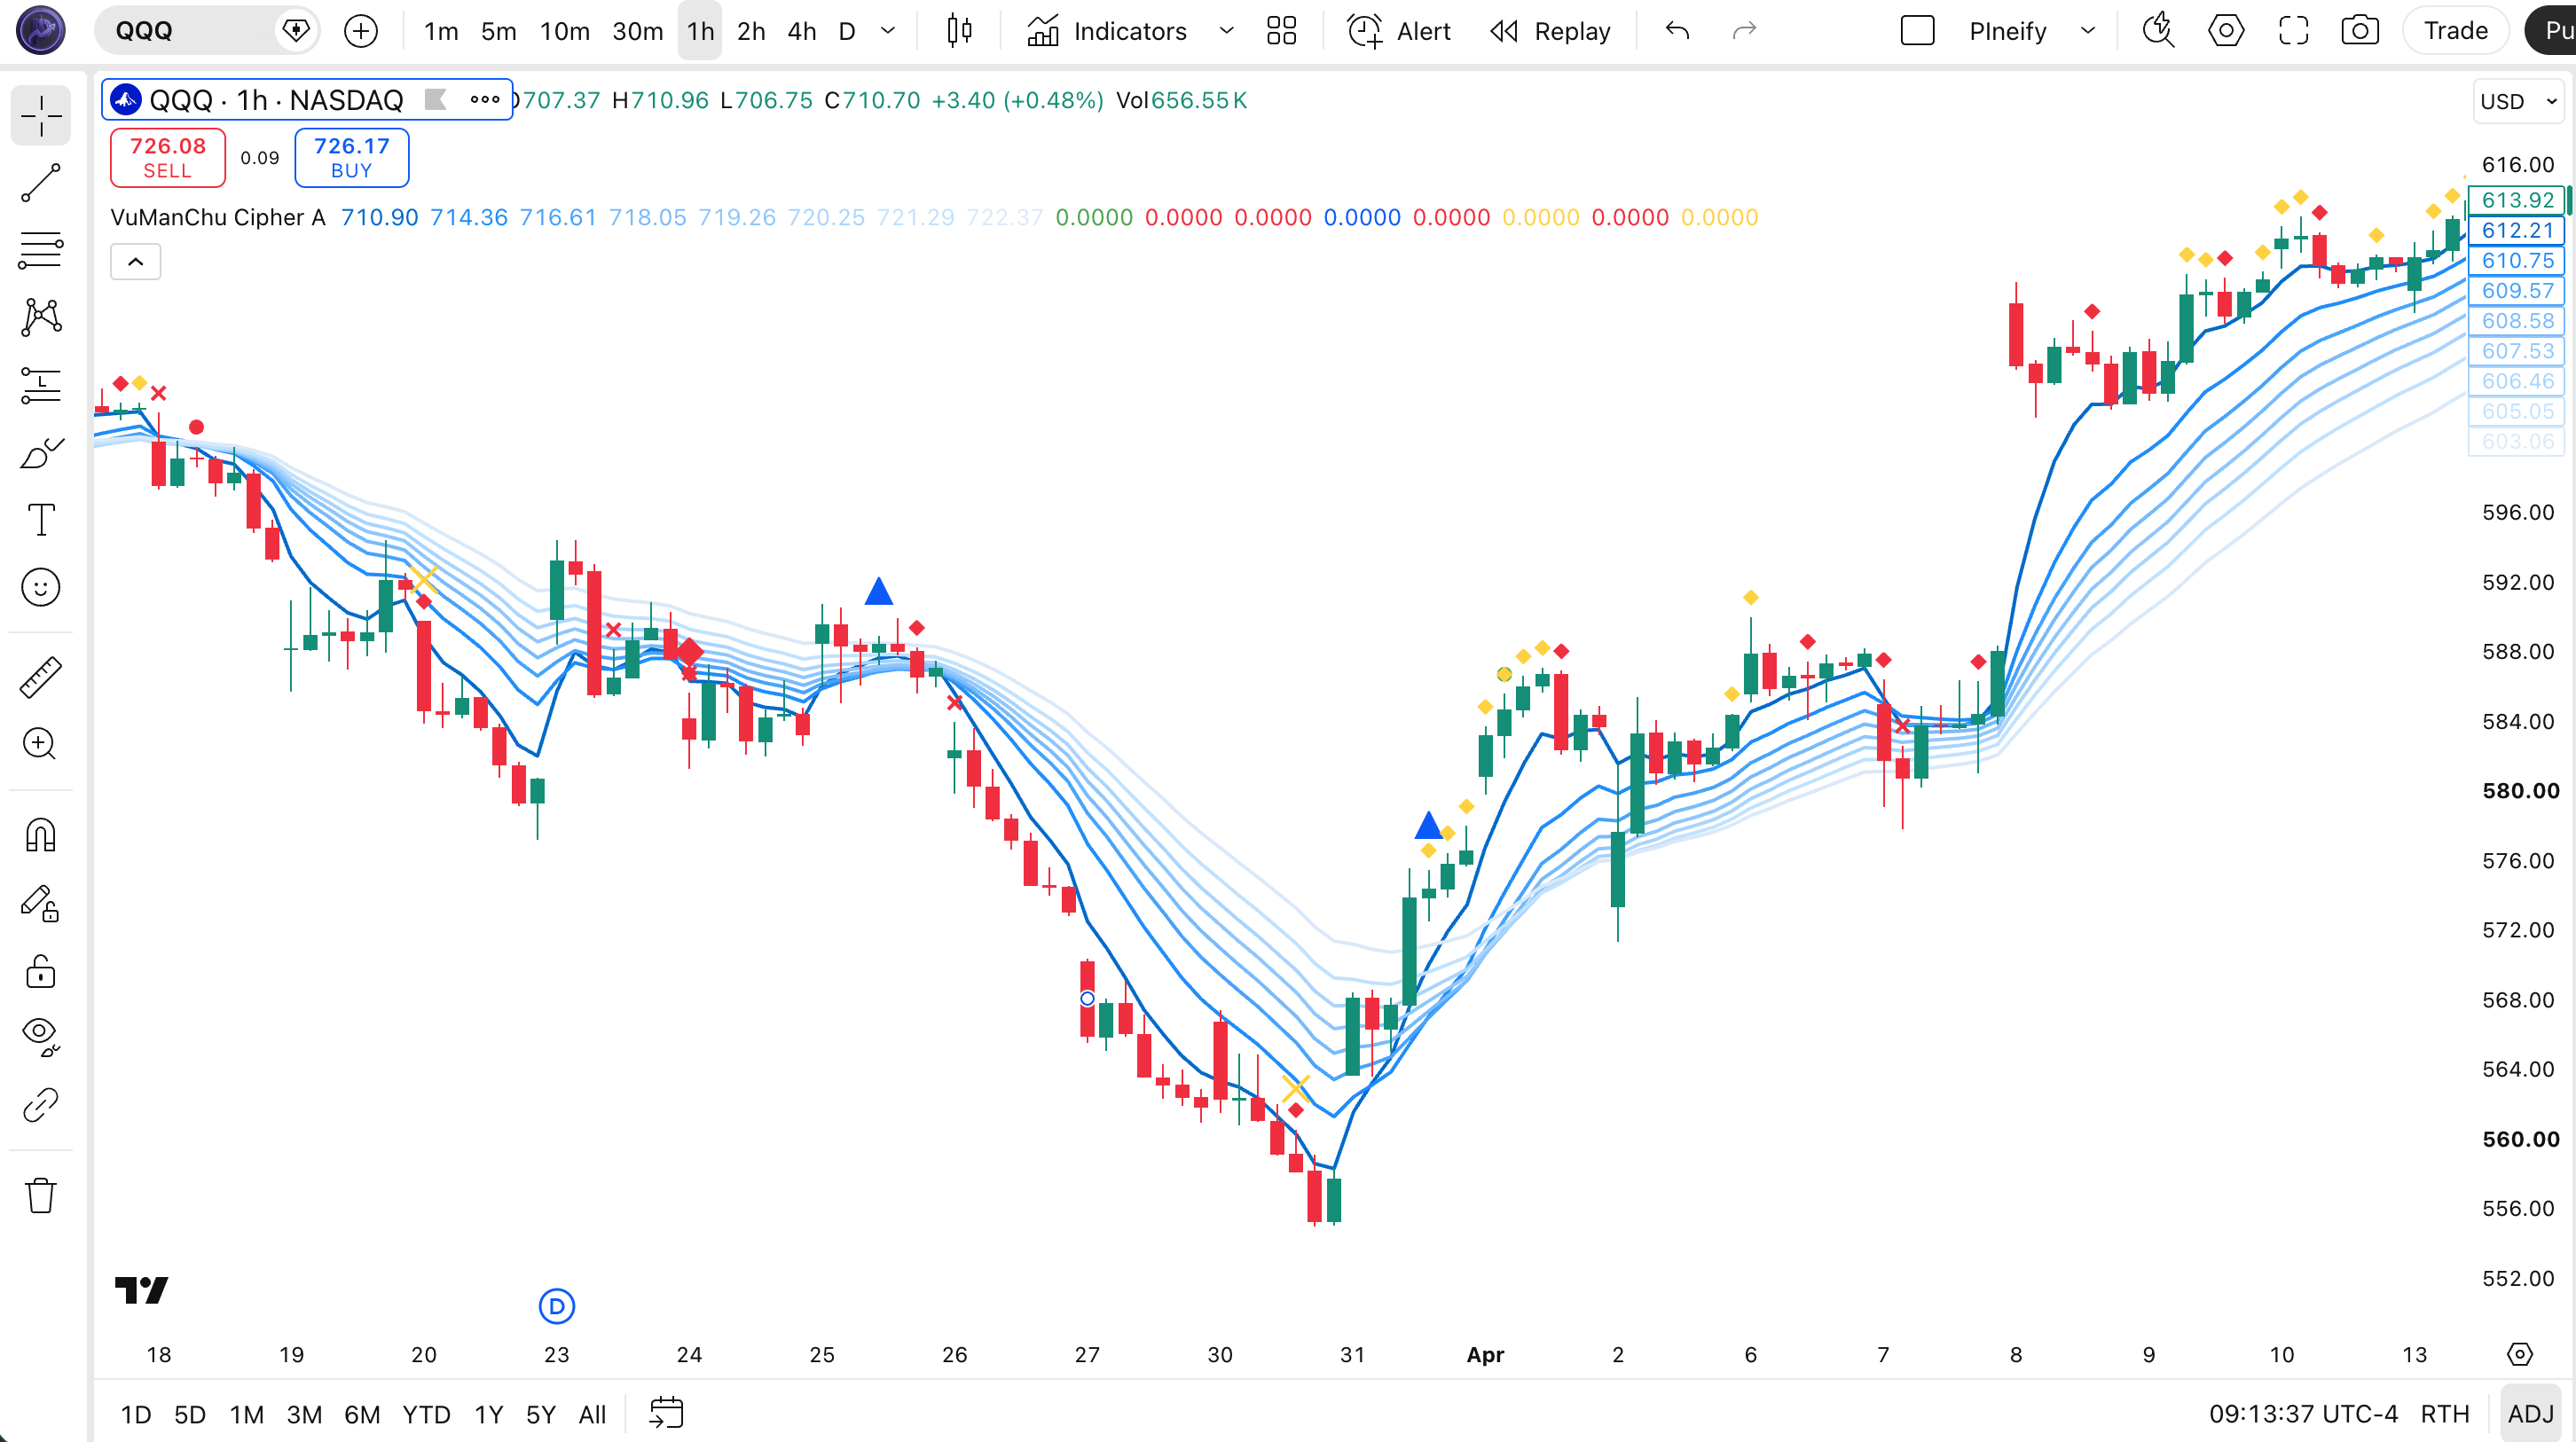2576x1442 pixels.
Task: Set the date range to All
Action: [x=592, y=1414]
